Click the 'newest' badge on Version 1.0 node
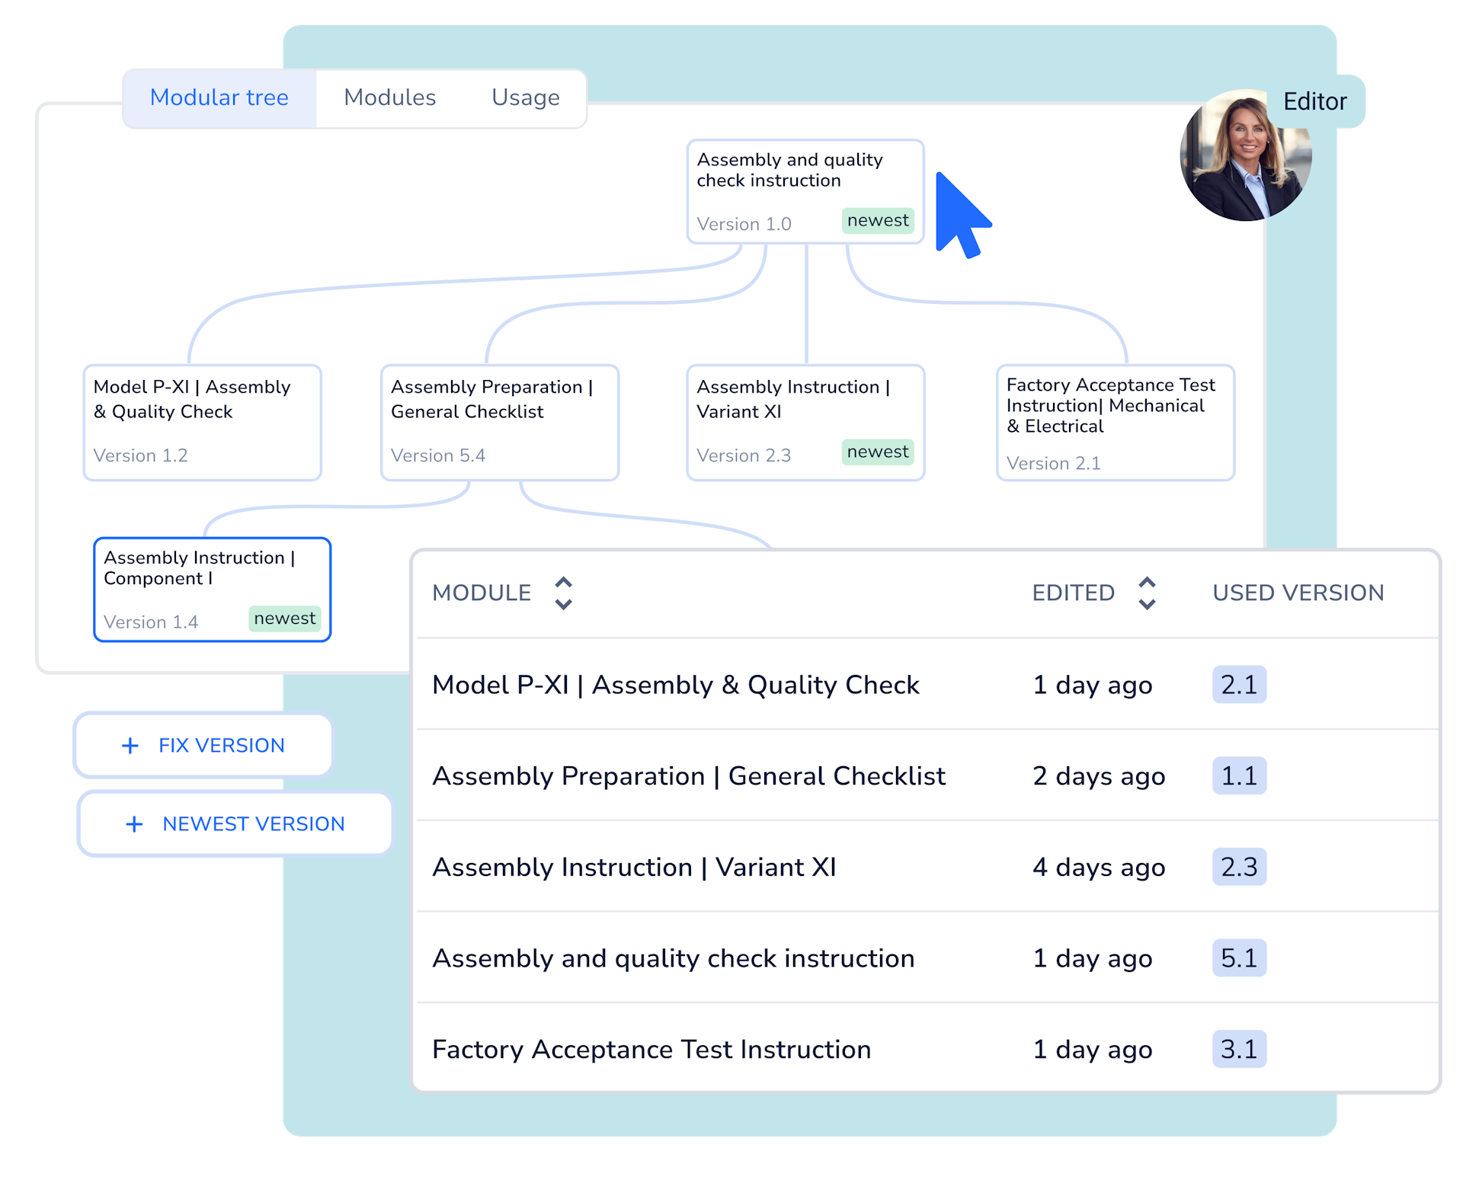The height and width of the screenshot is (1186, 1463). tap(878, 221)
